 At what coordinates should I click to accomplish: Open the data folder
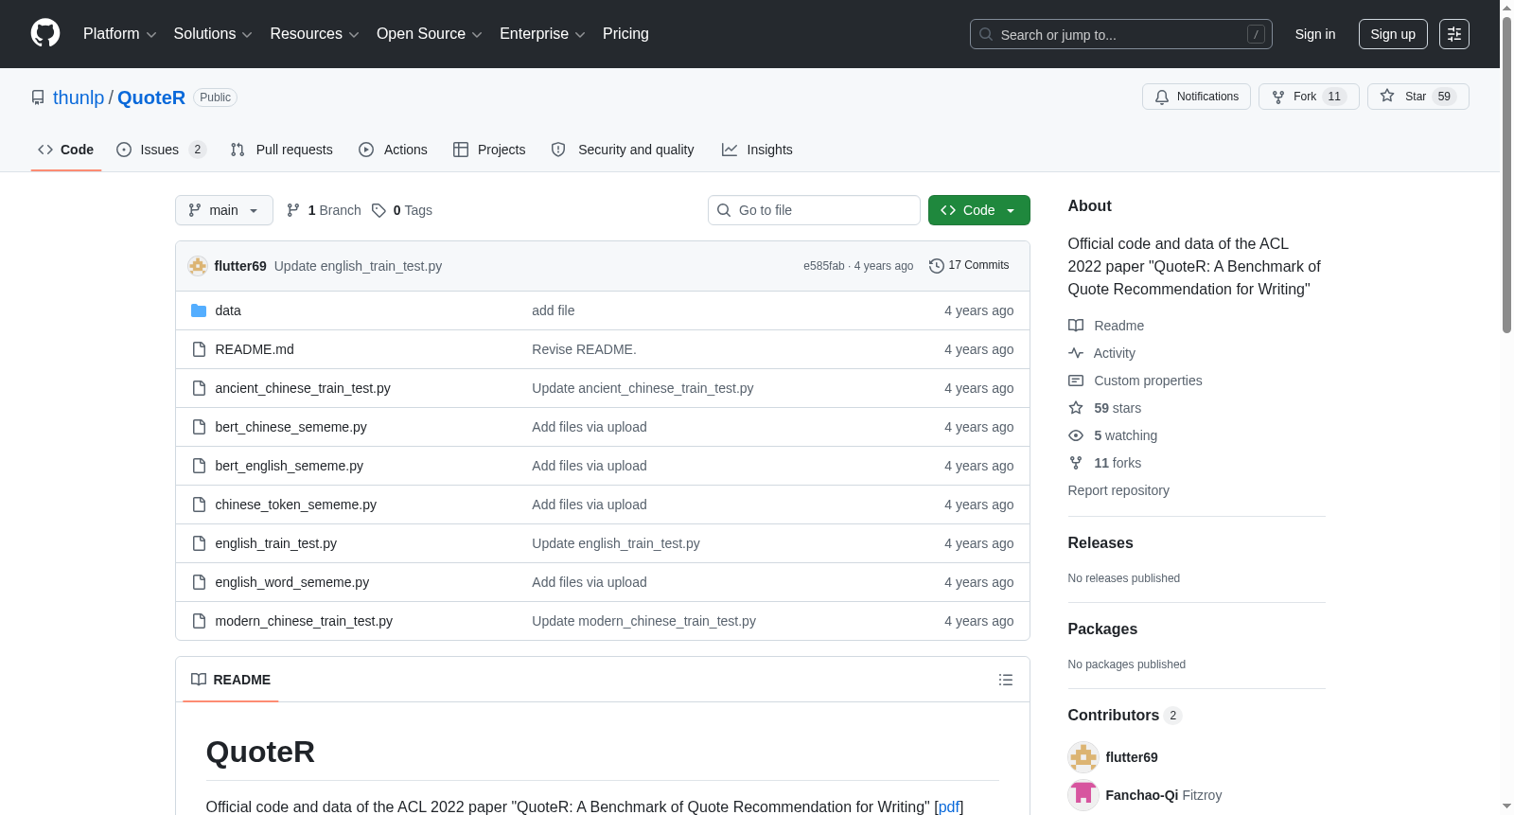pyautogui.click(x=228, y=310)
